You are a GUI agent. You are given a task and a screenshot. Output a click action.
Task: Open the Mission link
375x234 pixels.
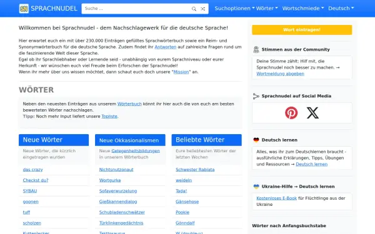(x=181, y=72)
